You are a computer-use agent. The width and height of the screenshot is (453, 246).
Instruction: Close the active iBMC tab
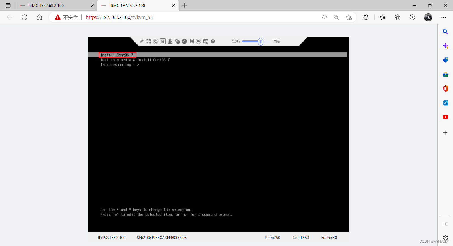point(173,5)
